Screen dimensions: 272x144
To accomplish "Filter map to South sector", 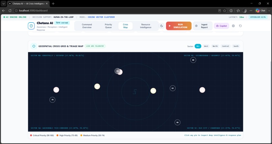I will click(236, 46).
